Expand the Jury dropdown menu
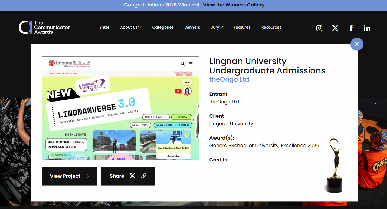This screenshot has height=209, width=387. coord(217,27)
